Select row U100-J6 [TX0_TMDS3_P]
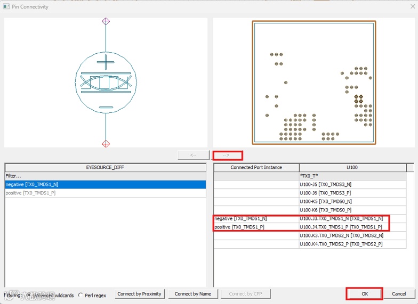This screenshot has width=418, height=304. click(x=352, y=193)
